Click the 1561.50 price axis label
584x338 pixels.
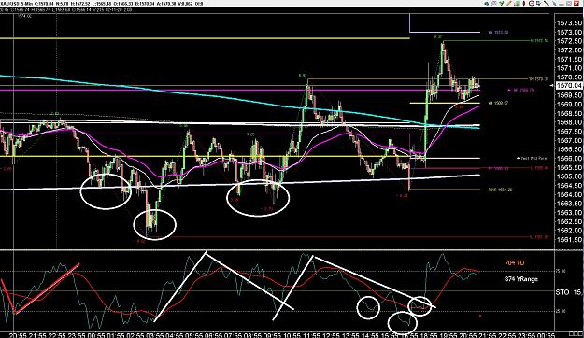(569, 240)
